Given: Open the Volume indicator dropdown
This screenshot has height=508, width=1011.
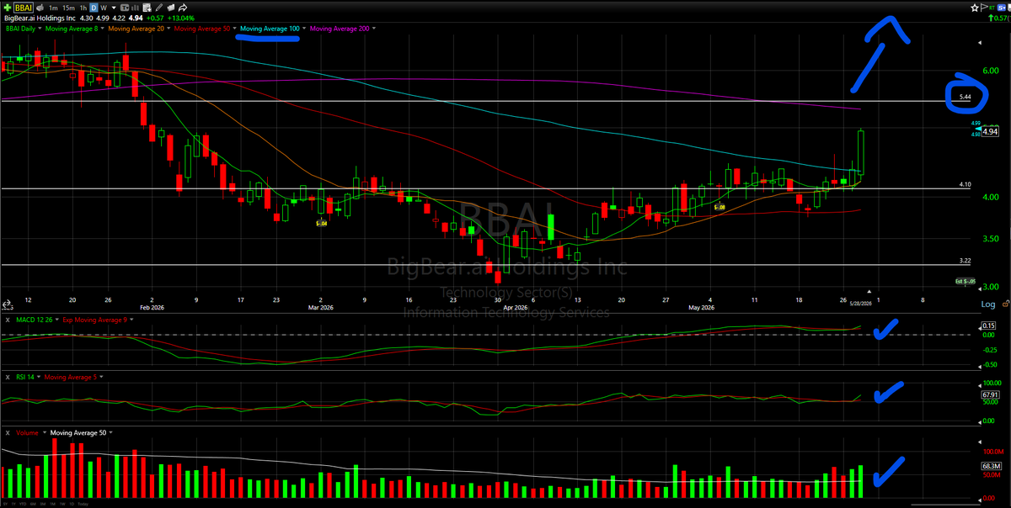Looking at the screenshot, I should point(45,432).
